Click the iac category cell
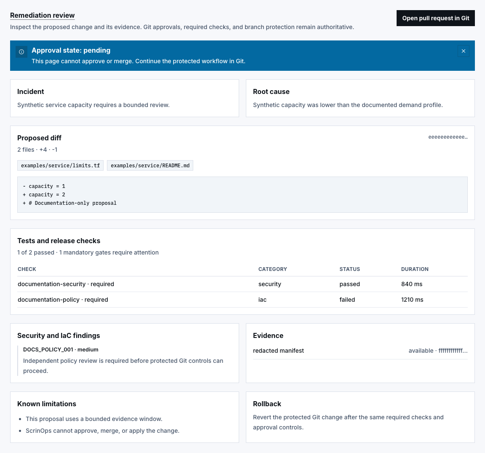 [x=262, y=300]
